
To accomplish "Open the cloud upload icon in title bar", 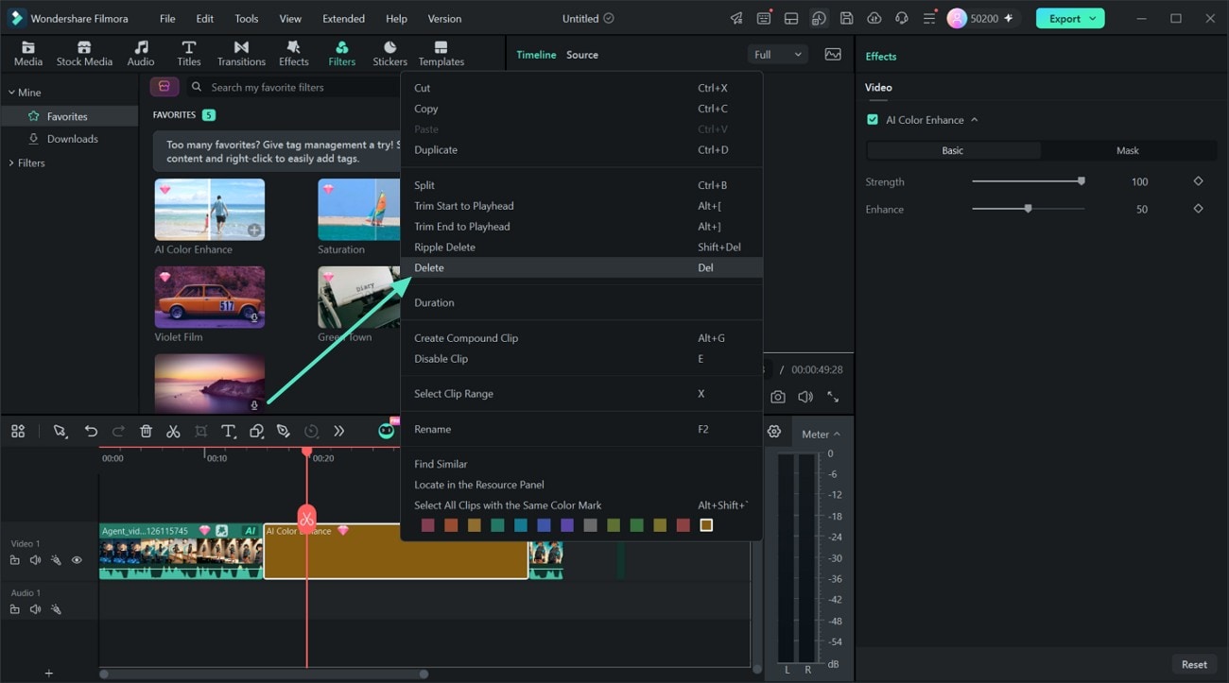I will coord(874,18).
